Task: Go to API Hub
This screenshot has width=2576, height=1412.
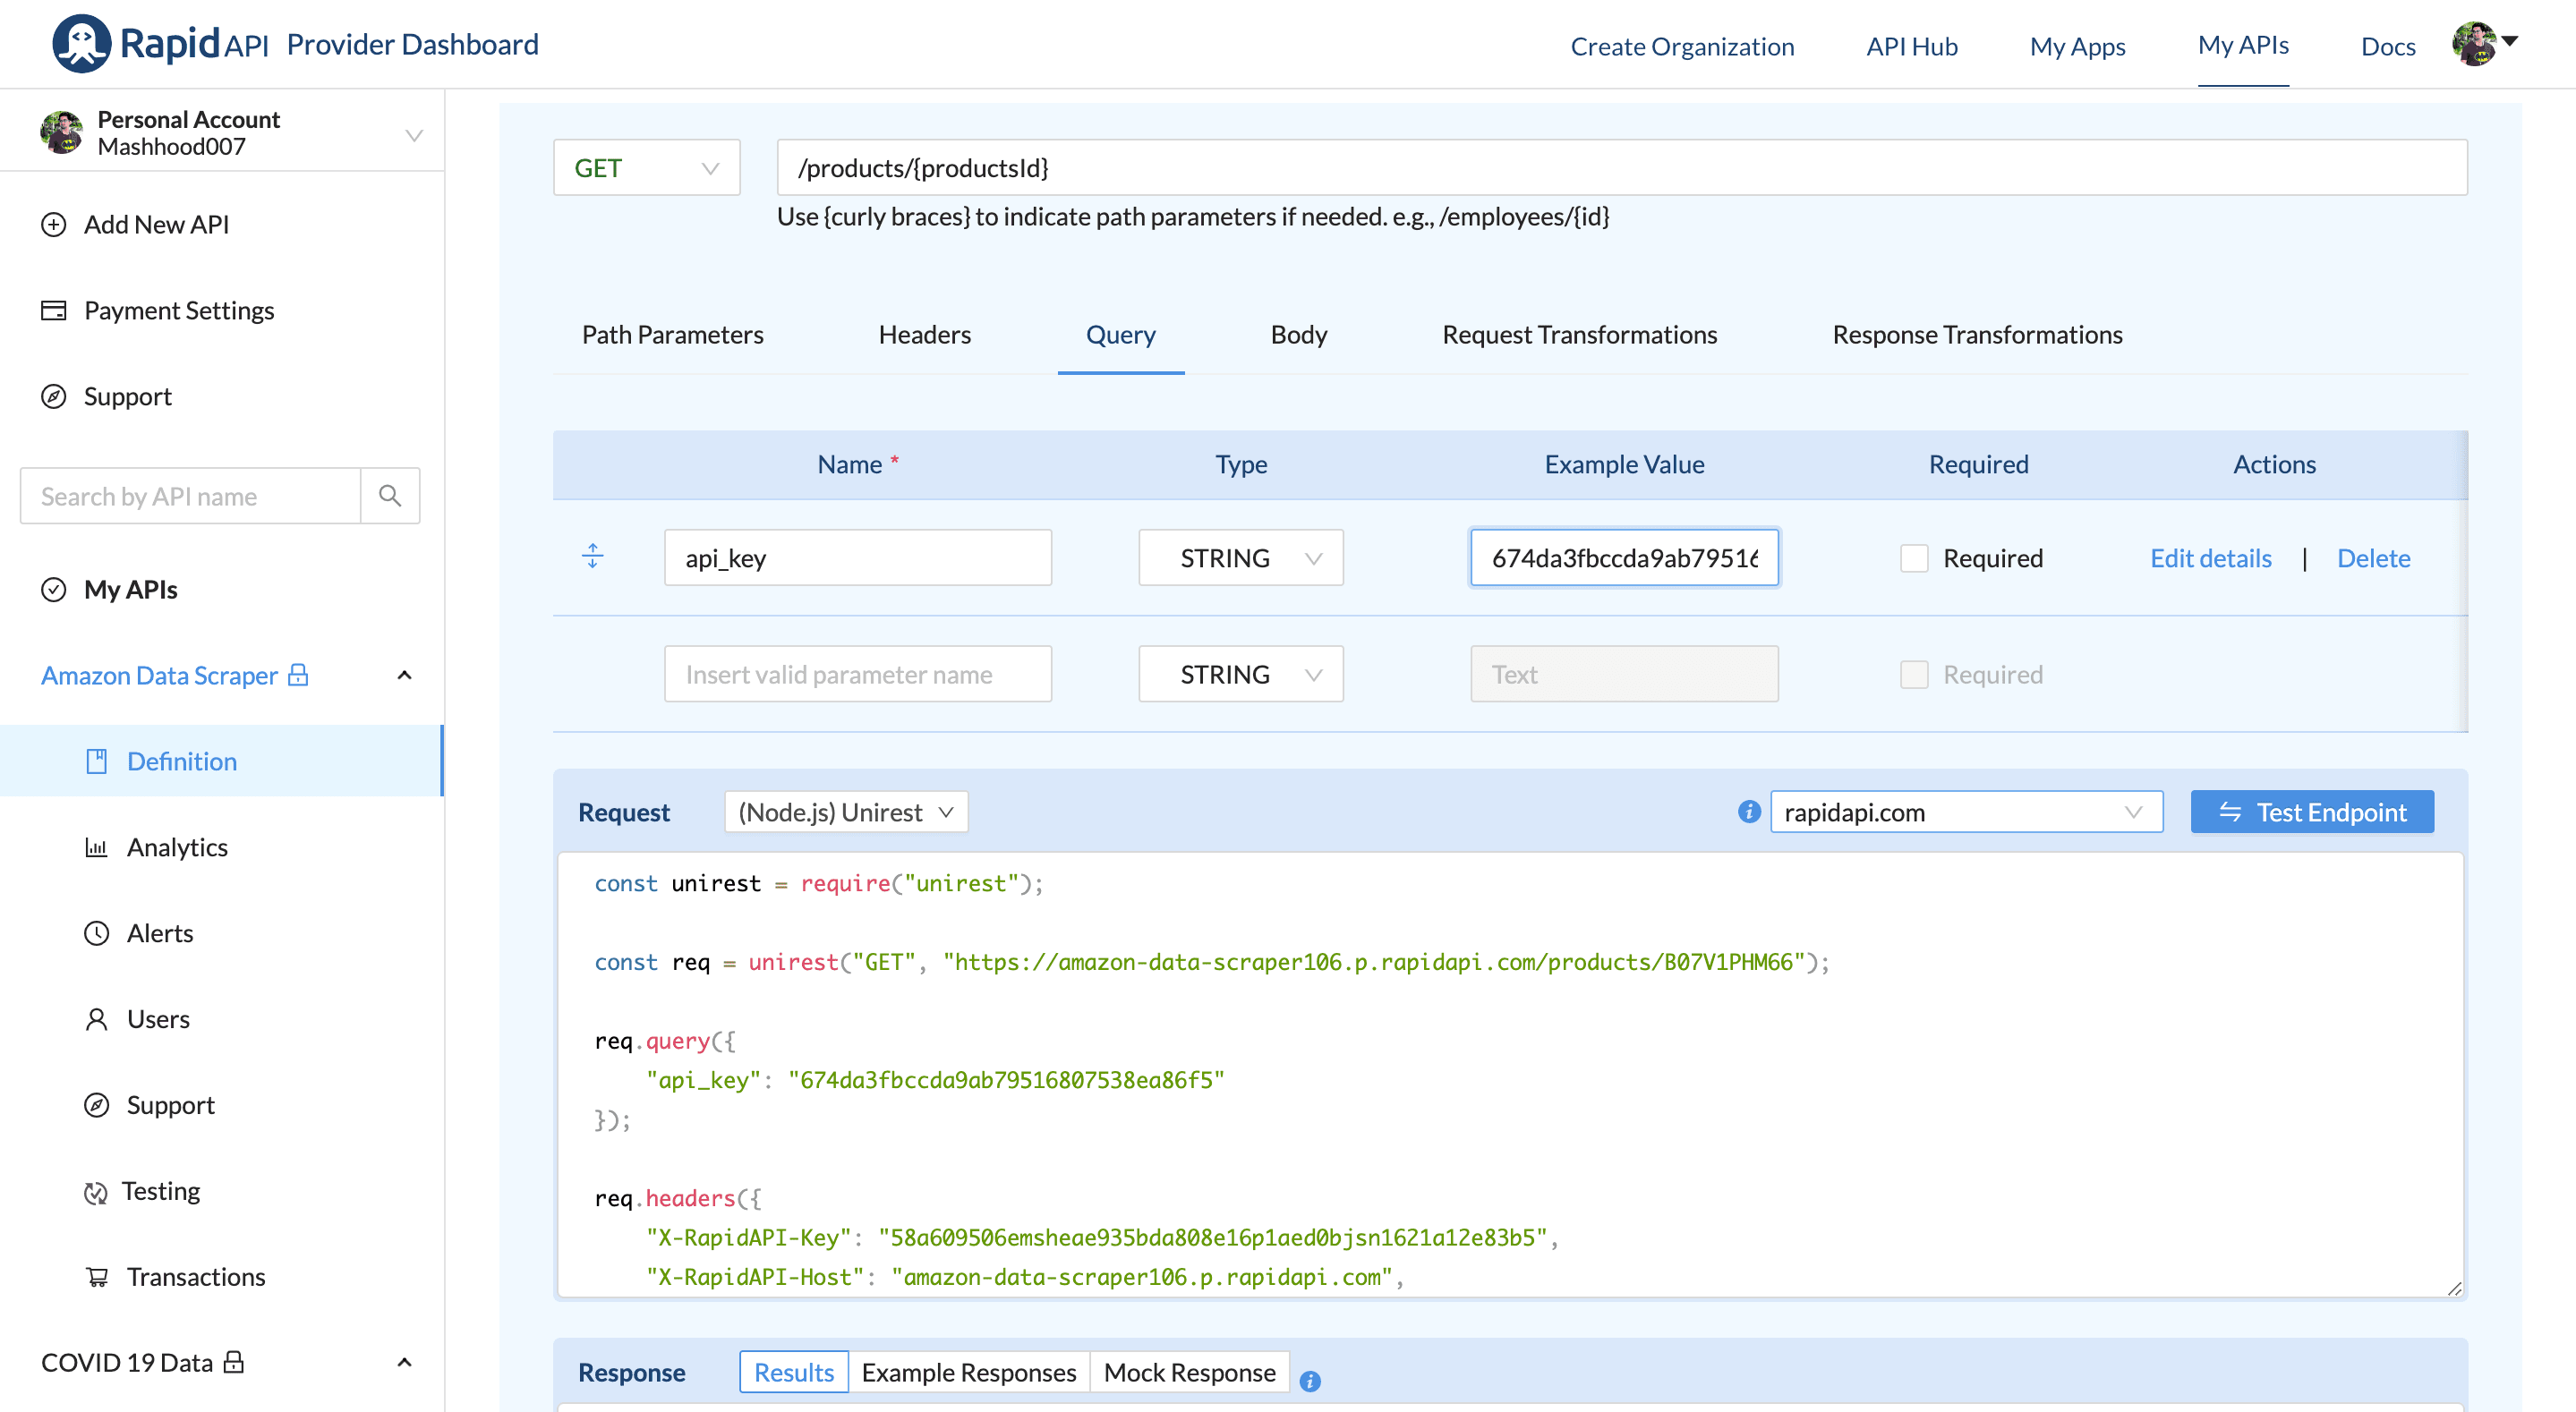Action: (1911, 46)
